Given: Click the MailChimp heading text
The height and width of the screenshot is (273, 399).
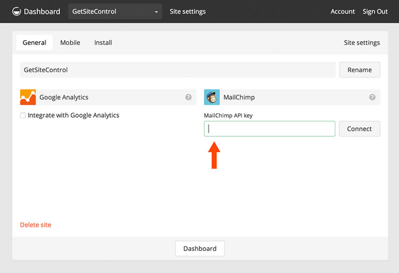Looking at the screenshot, I should click(239, 97).
